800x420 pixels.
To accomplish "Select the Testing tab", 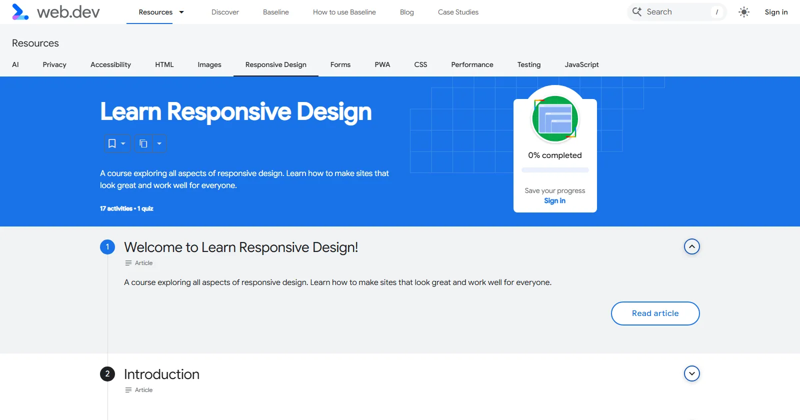I will click(529, 64).
